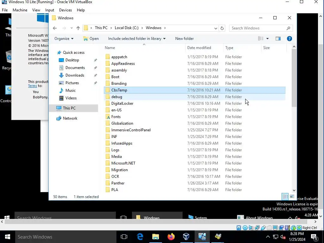Select Downloads in Quick access
Image resolution: width=324 pixels, height=243 pixels.
[x=75, y=75]
